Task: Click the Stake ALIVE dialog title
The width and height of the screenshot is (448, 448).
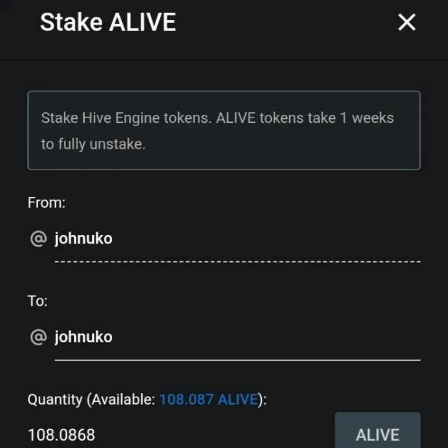Action: [x=108, y=22]
